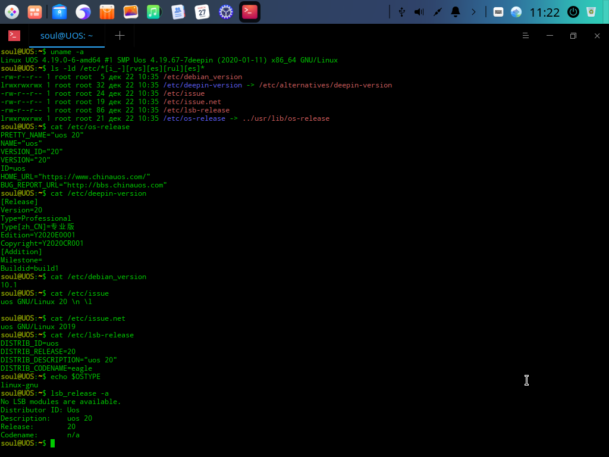This screenshot has width=609, height=457.
Task: Click the 'DISTRIB_CODENAME=eagle' line
Action: 46,368
